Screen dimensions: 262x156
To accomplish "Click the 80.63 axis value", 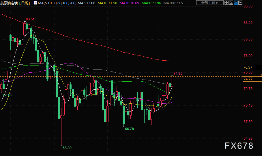I will [x=248, y=39].
